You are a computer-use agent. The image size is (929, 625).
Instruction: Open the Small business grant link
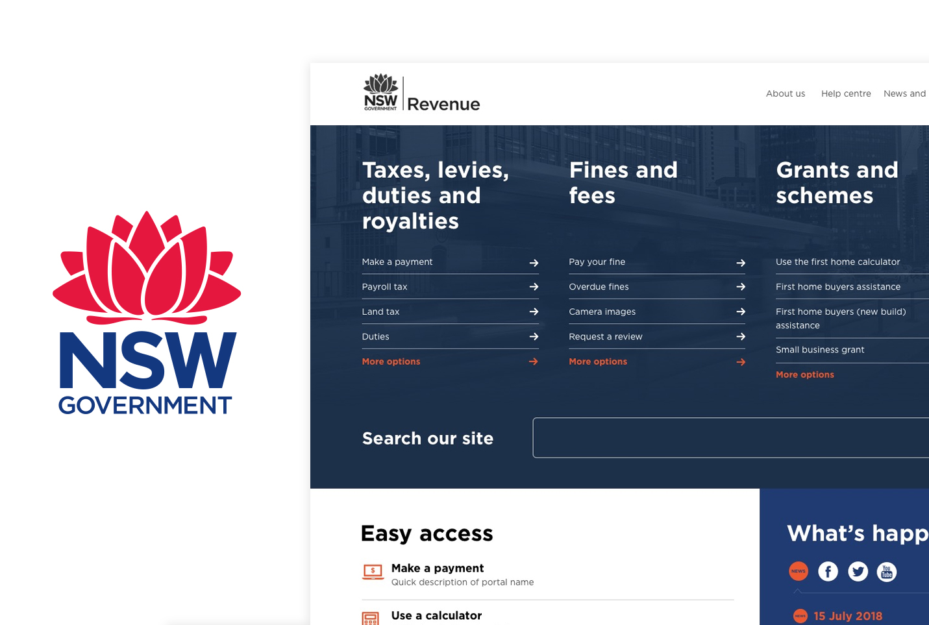click(x=820, y=350)
